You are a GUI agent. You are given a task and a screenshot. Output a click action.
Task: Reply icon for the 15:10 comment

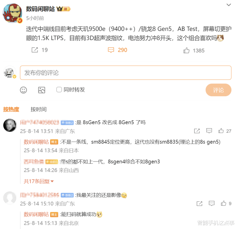tap(211, 203)
